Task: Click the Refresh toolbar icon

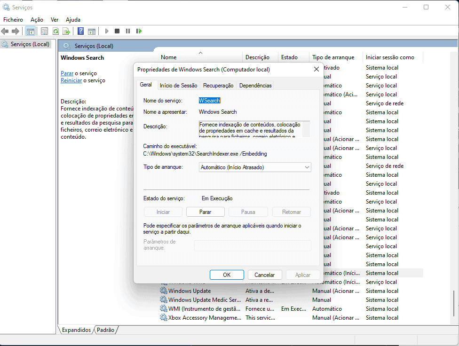Action: [x=55, y=31]
